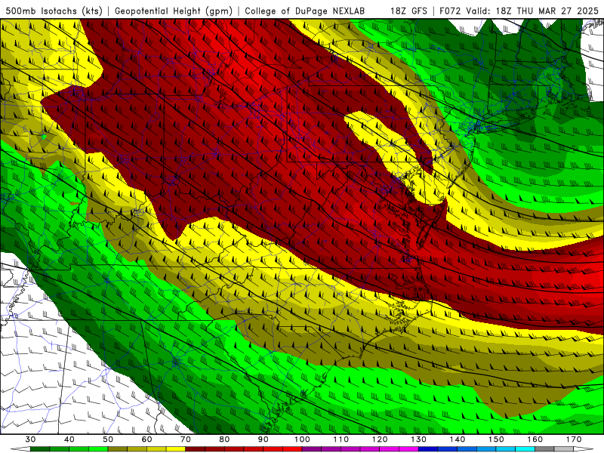Click the 'Geopotential Height (gpm)' header text
The image size is (604, 453).
(x=174, y=11)
